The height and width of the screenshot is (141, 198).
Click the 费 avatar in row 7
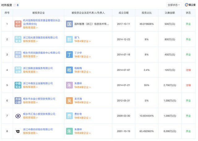(69, 116)
